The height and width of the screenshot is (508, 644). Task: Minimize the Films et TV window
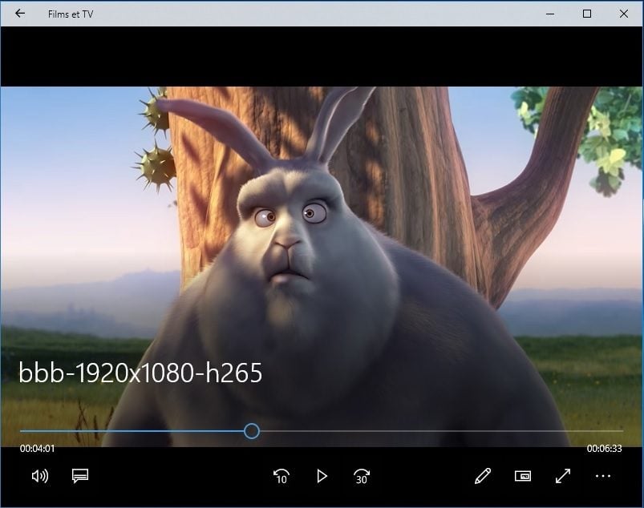click(550, 14)
